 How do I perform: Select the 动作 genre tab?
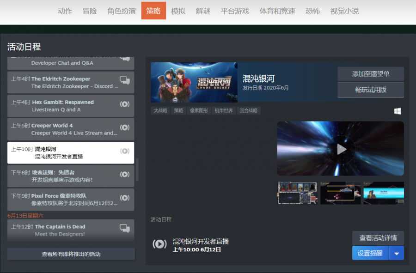tap(65, 11)
